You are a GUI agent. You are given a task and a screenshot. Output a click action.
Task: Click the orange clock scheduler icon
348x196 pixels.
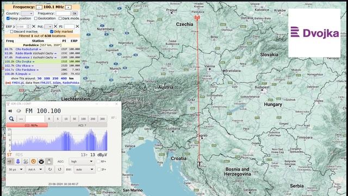(34, 162)
